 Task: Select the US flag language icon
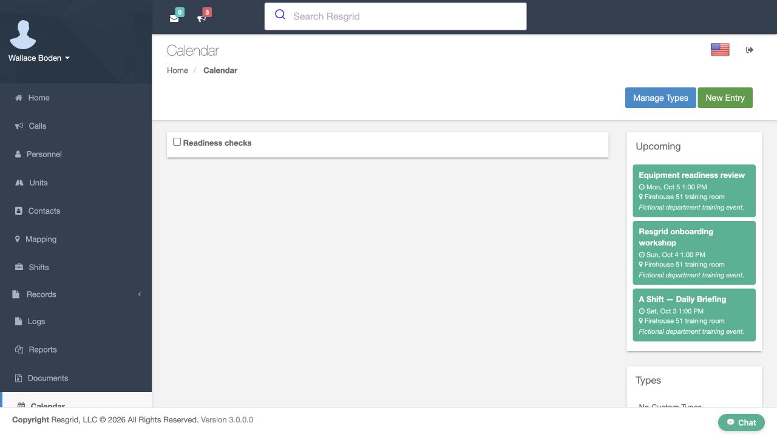coord(720,50)
